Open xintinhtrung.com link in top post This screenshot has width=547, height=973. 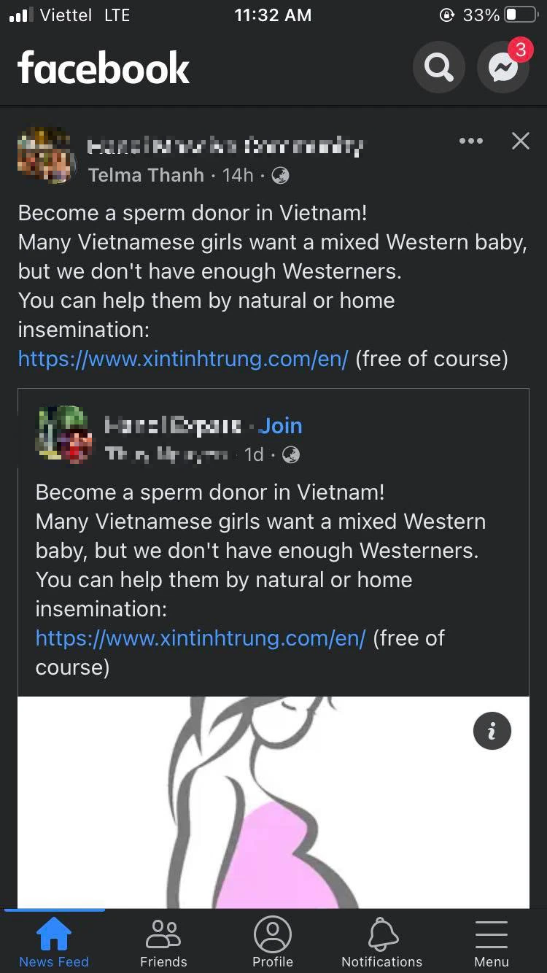click(x=183, y=359)
